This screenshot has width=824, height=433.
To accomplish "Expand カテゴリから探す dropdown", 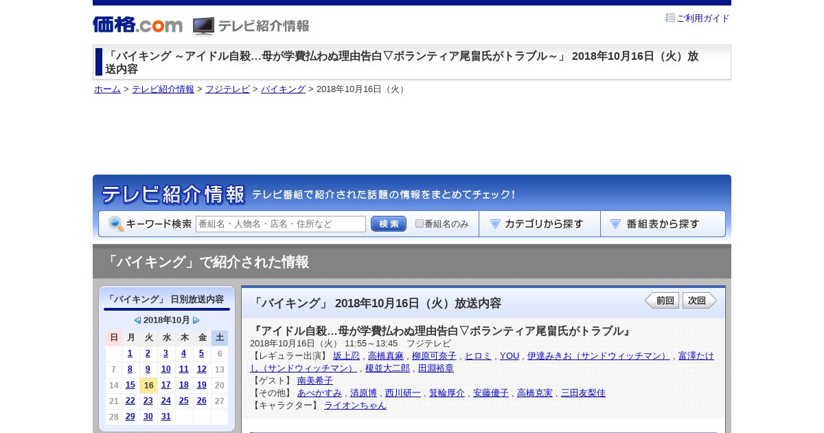I will pos(540,224).
